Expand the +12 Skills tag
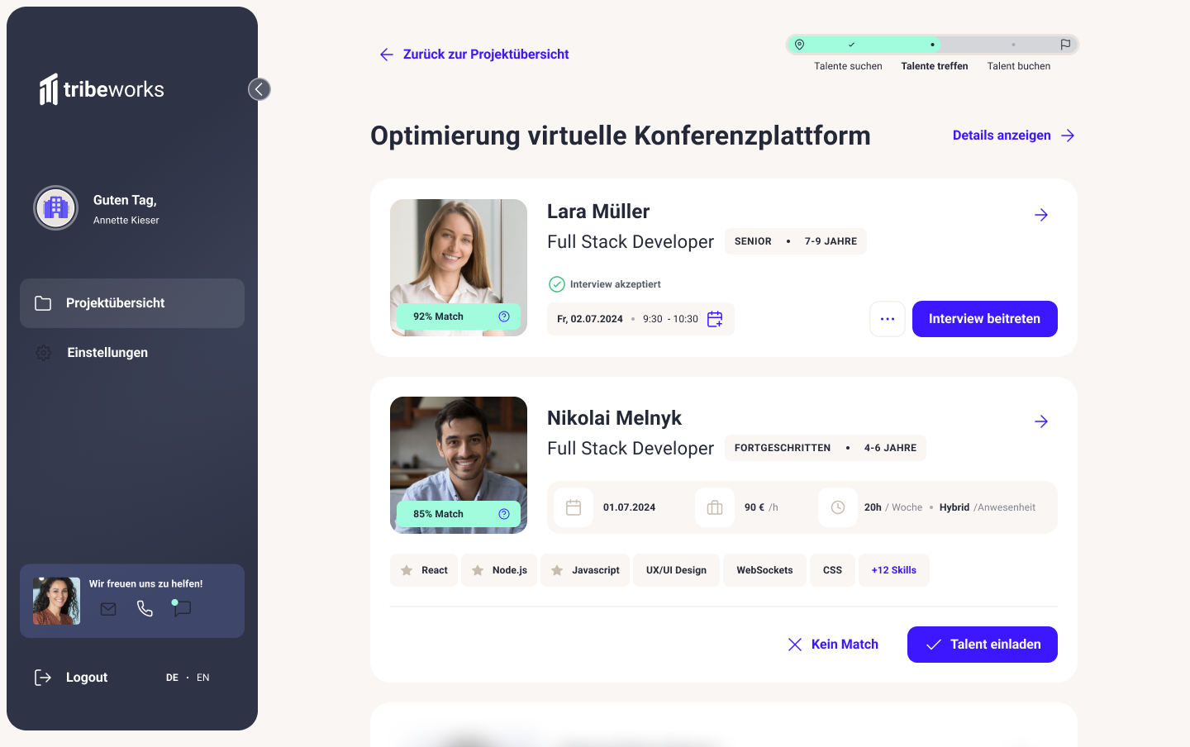 894,570
